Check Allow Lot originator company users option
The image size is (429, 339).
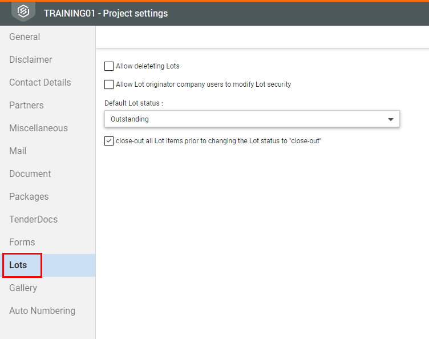click(x=109, y=84)
